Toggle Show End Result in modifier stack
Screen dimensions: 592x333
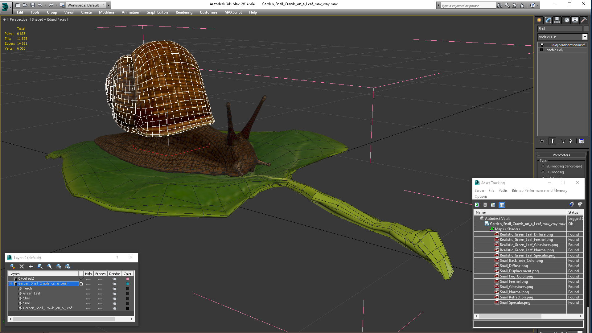pos(553,141)
